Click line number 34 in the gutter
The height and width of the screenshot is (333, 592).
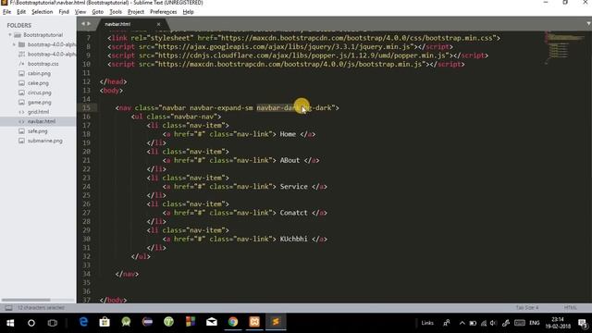(86, 274)
